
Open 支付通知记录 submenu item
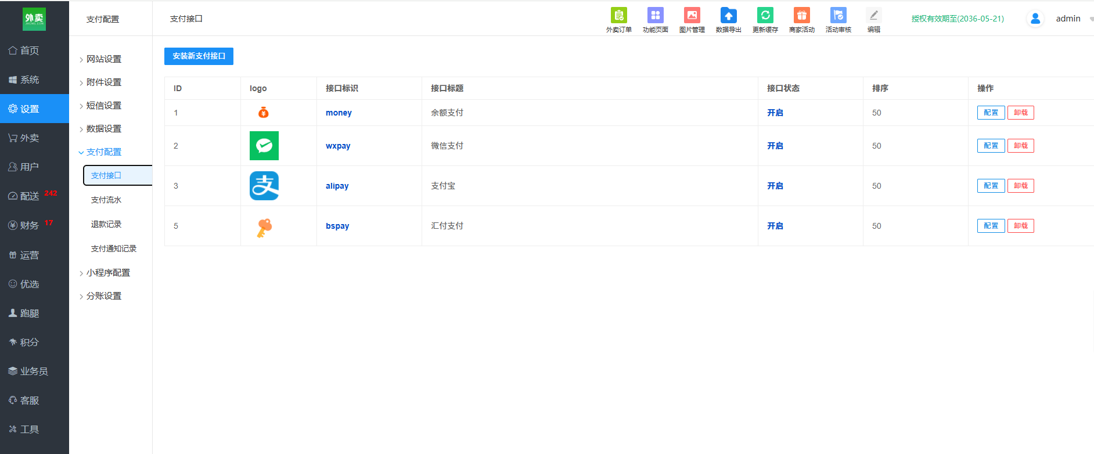[114, 248]
